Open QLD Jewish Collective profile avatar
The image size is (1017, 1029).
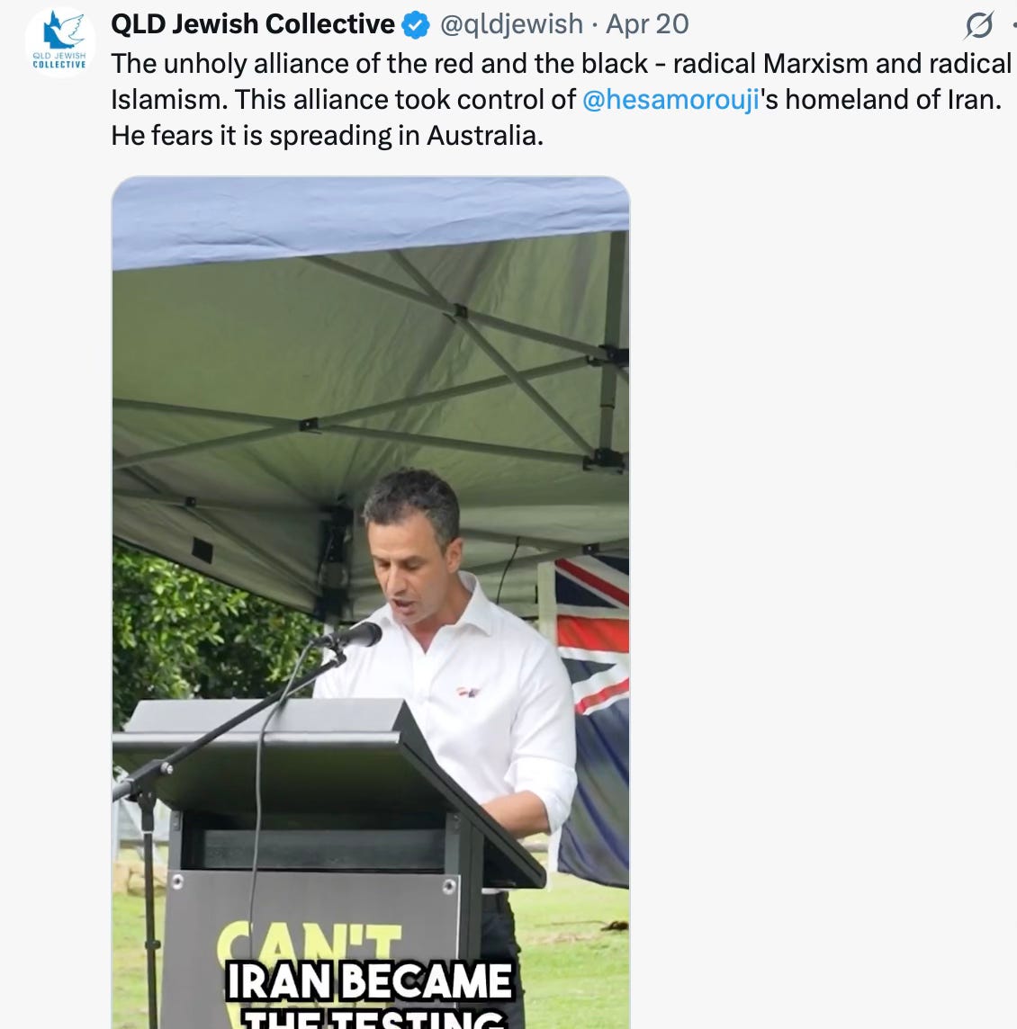(x=59, y=42)
